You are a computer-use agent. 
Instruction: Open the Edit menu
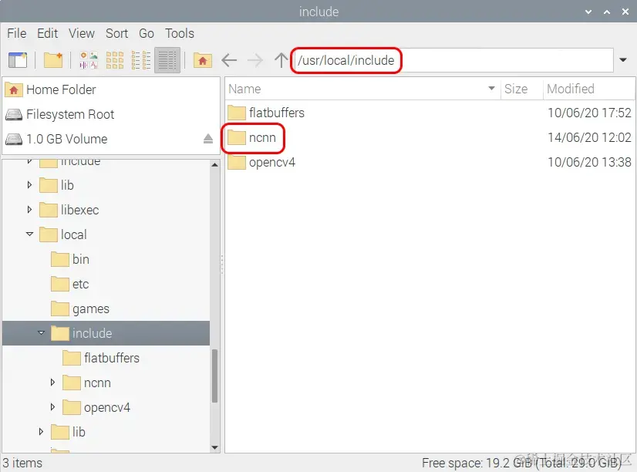[x=48, y=33]
